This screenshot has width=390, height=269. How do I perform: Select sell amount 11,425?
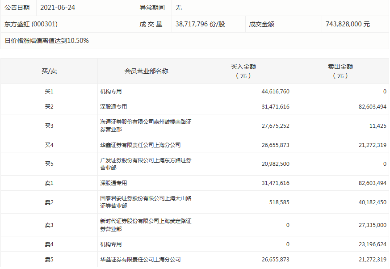(x=378, y=126)
